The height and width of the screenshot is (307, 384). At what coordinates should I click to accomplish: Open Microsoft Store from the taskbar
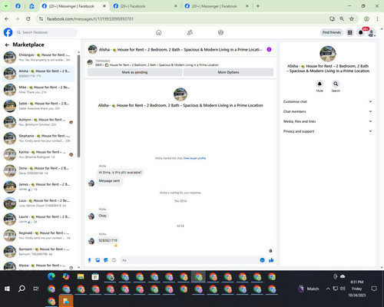tap(95, 277)
